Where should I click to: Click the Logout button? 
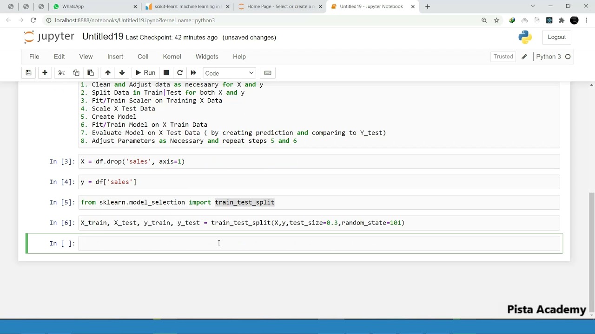click(556, 37)
